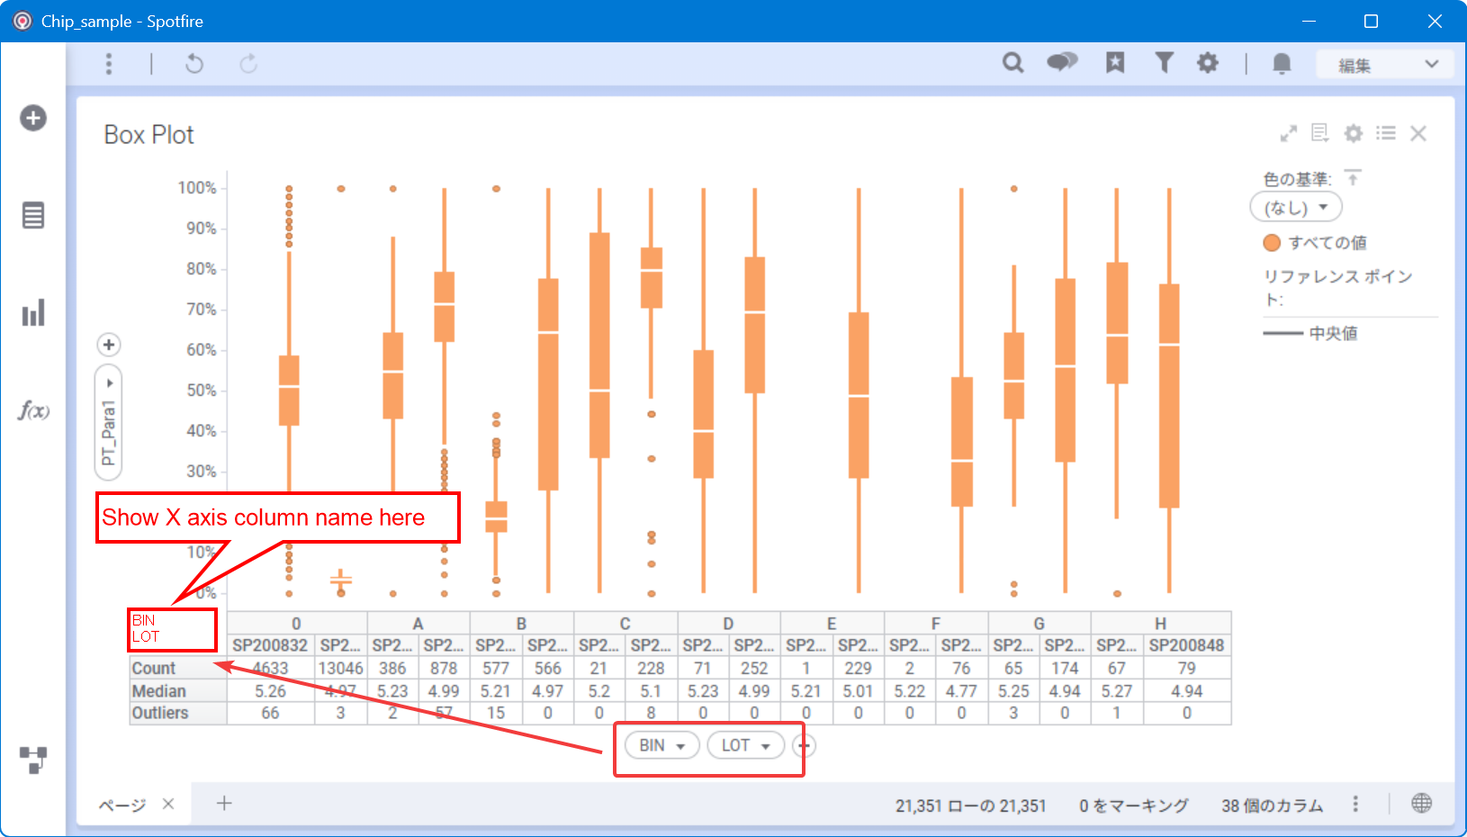Viewport: 1467px width, 837px height.
Task: Open the data canvas icon in sidebar
Action: [33, 760]
